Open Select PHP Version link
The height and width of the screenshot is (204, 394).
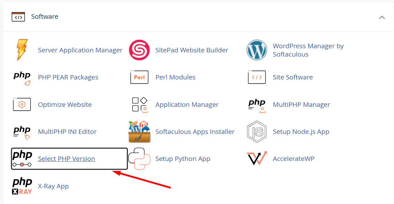point(66,159)
